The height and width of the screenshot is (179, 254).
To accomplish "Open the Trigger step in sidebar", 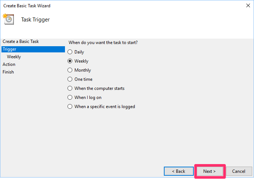I will (33, 49).
